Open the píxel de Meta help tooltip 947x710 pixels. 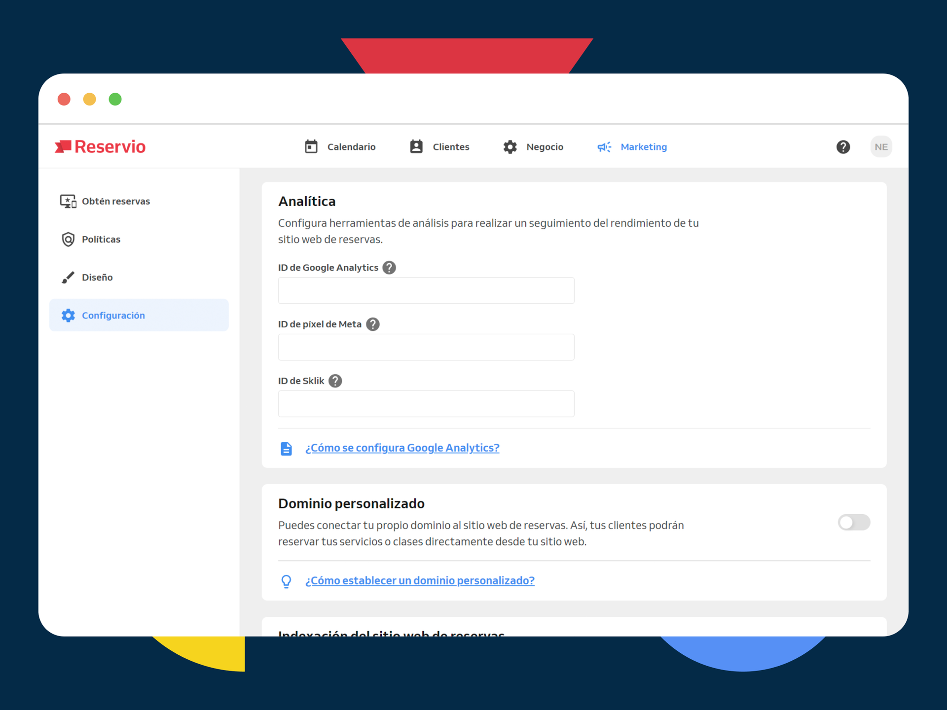click(x=373, y=324)
